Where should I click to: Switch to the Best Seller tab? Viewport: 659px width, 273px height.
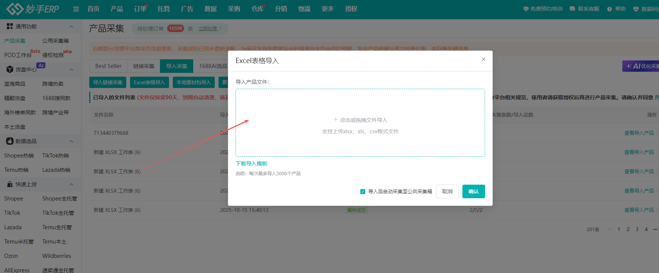tap(108, 66)
